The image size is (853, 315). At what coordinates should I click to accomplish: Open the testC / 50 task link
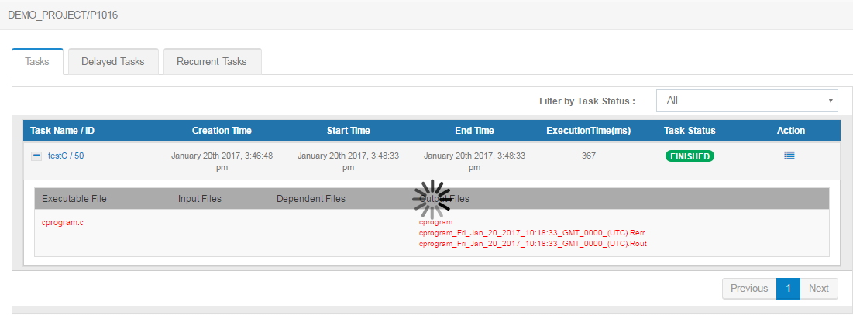[x=66, y=156]
